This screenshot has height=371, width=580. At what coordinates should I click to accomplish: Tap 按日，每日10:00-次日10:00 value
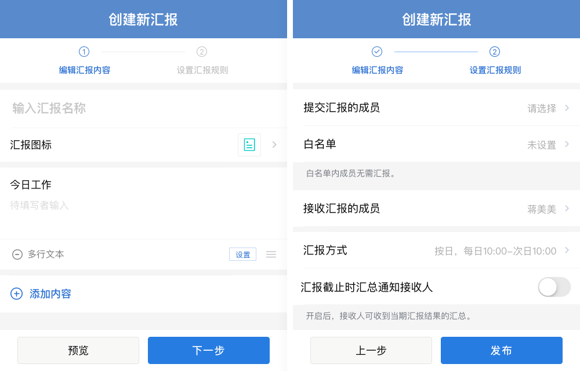(495, 251)
